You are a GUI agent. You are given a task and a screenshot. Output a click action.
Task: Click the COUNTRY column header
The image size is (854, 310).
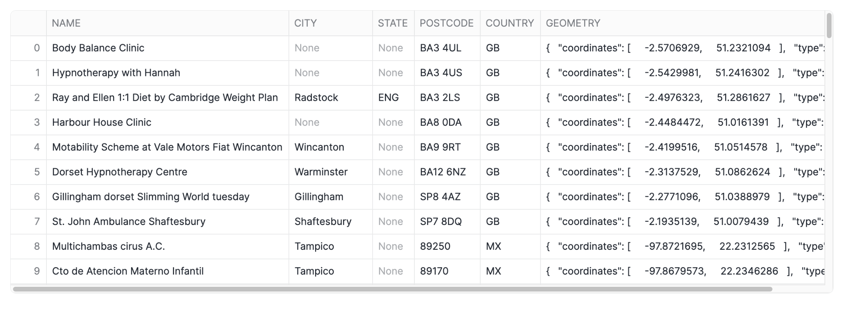(509, 23)
